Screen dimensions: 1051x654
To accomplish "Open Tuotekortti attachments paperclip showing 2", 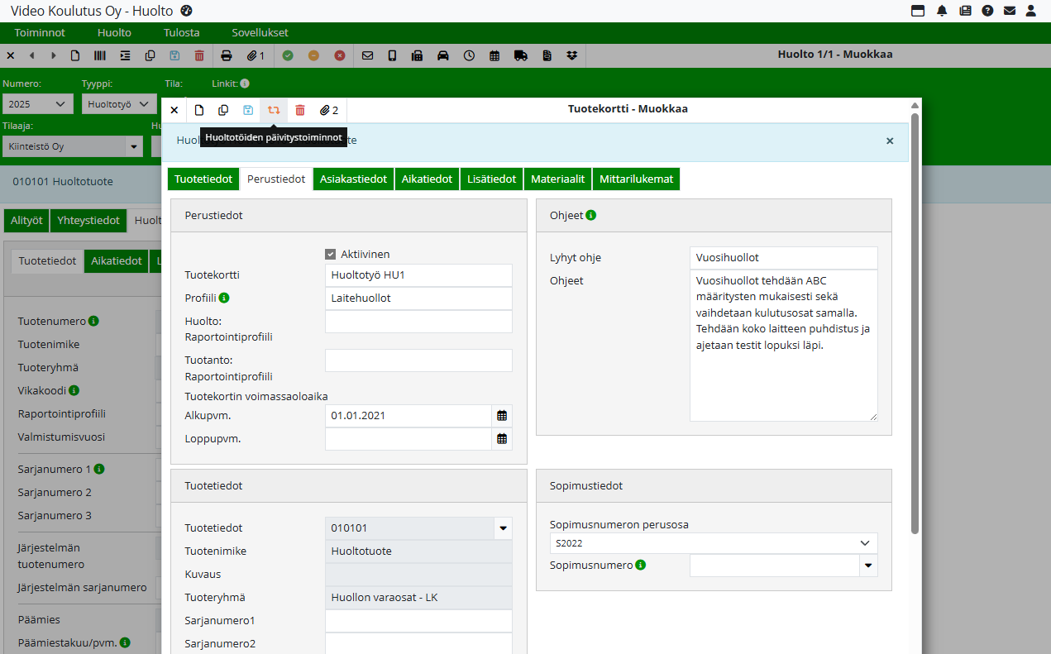I will [x=329, y=110].
